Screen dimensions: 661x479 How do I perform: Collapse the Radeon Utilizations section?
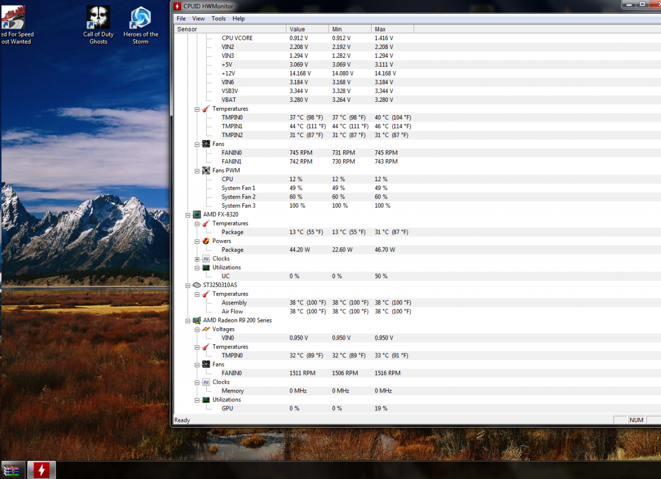(197, 399)
